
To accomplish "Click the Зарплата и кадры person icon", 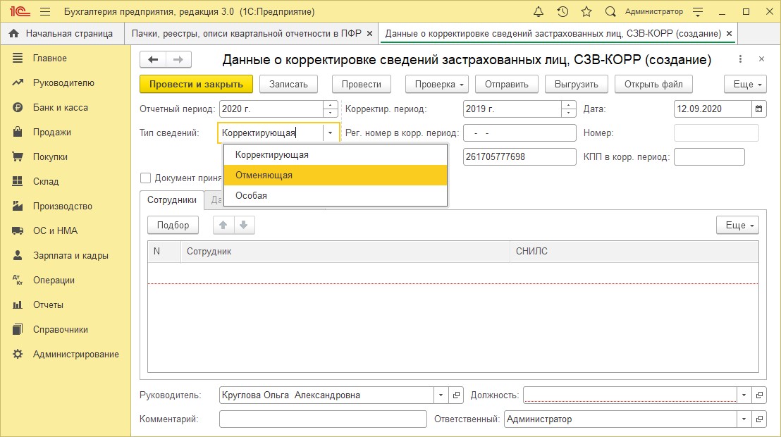I will click(x=18, y=255).
